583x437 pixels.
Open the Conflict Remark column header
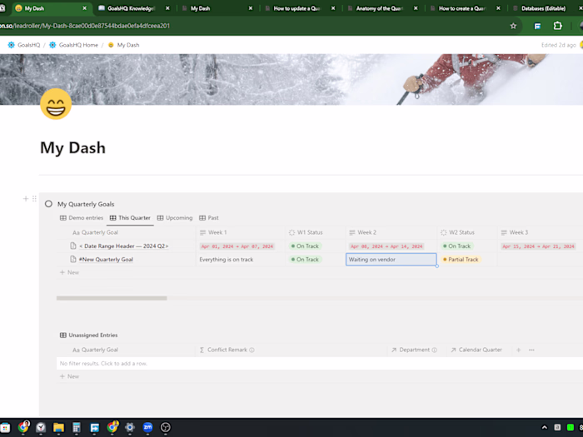291,350
